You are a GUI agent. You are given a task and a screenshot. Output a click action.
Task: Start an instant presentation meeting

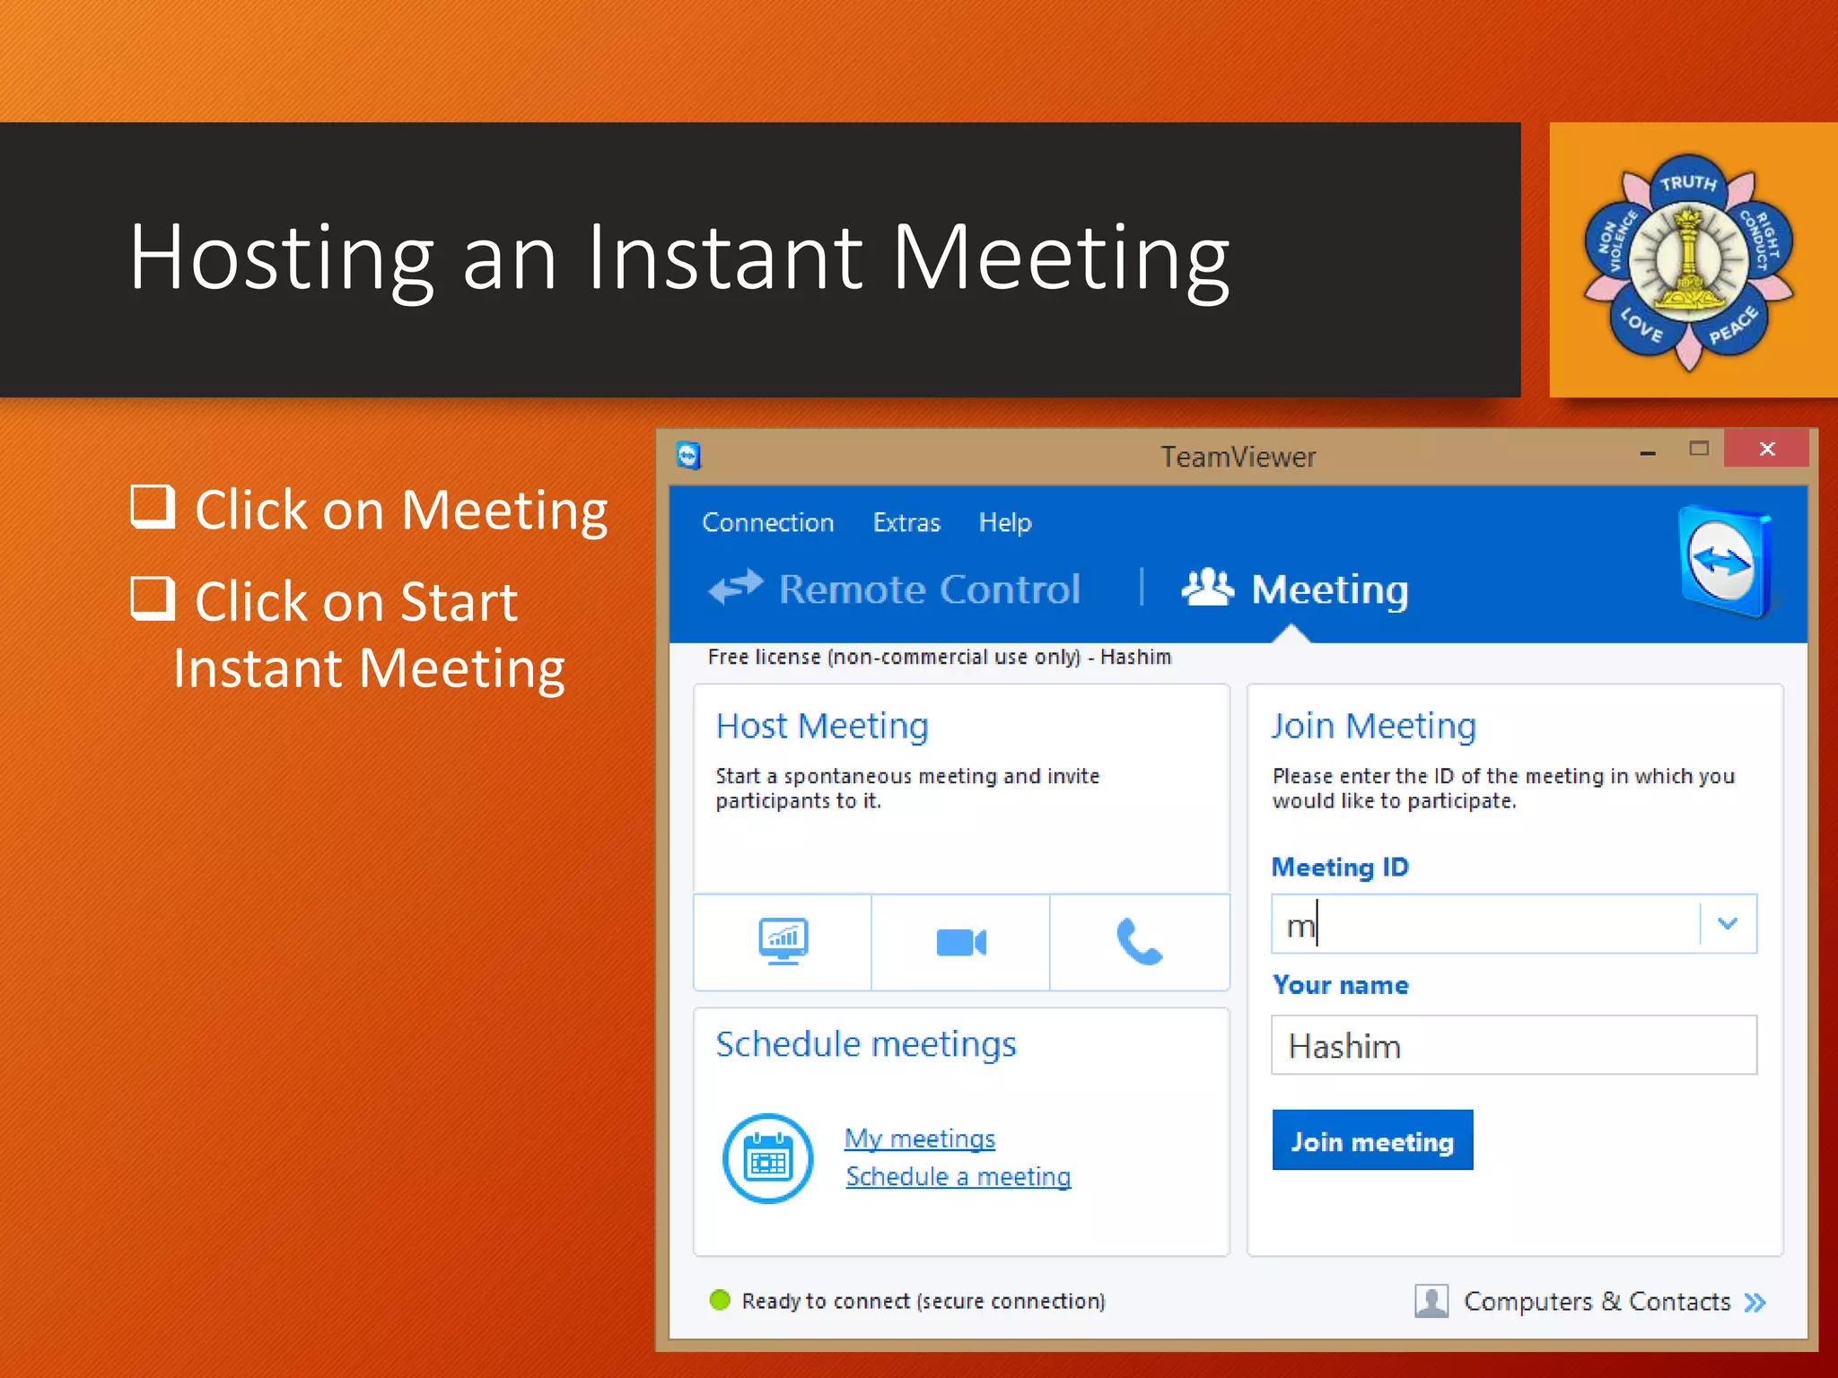point(783,942)
